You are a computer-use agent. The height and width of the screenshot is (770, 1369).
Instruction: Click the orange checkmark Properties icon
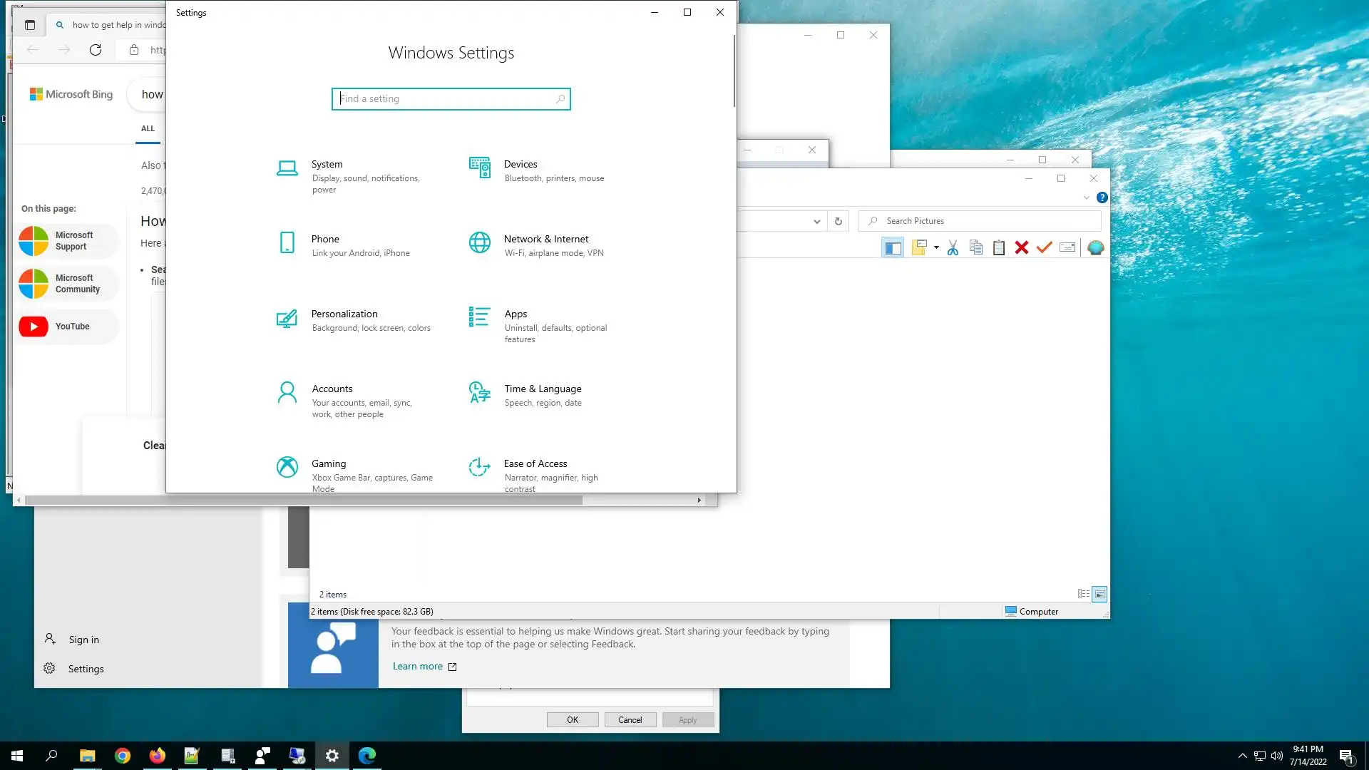(1045, 247)
